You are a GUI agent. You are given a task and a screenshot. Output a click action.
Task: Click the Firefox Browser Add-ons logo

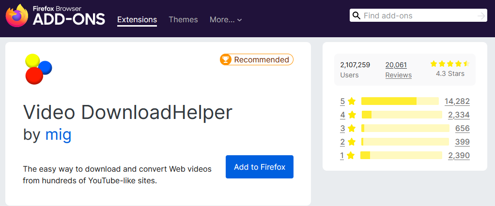55,16
